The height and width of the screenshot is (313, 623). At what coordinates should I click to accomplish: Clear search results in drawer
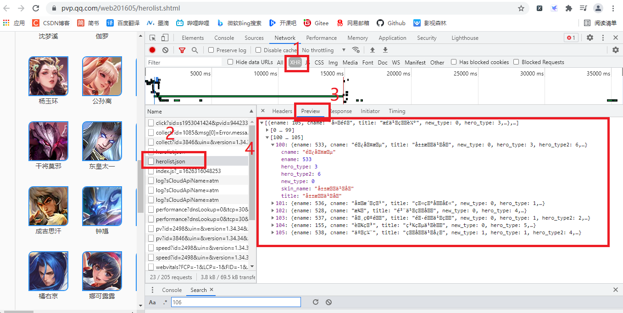coord(328,302)
